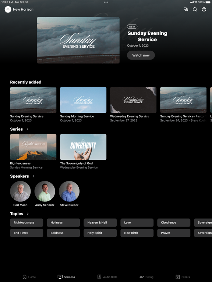212x282 pixels.
Task: Switch to the Giving tab label
Action: coord(149,277)
